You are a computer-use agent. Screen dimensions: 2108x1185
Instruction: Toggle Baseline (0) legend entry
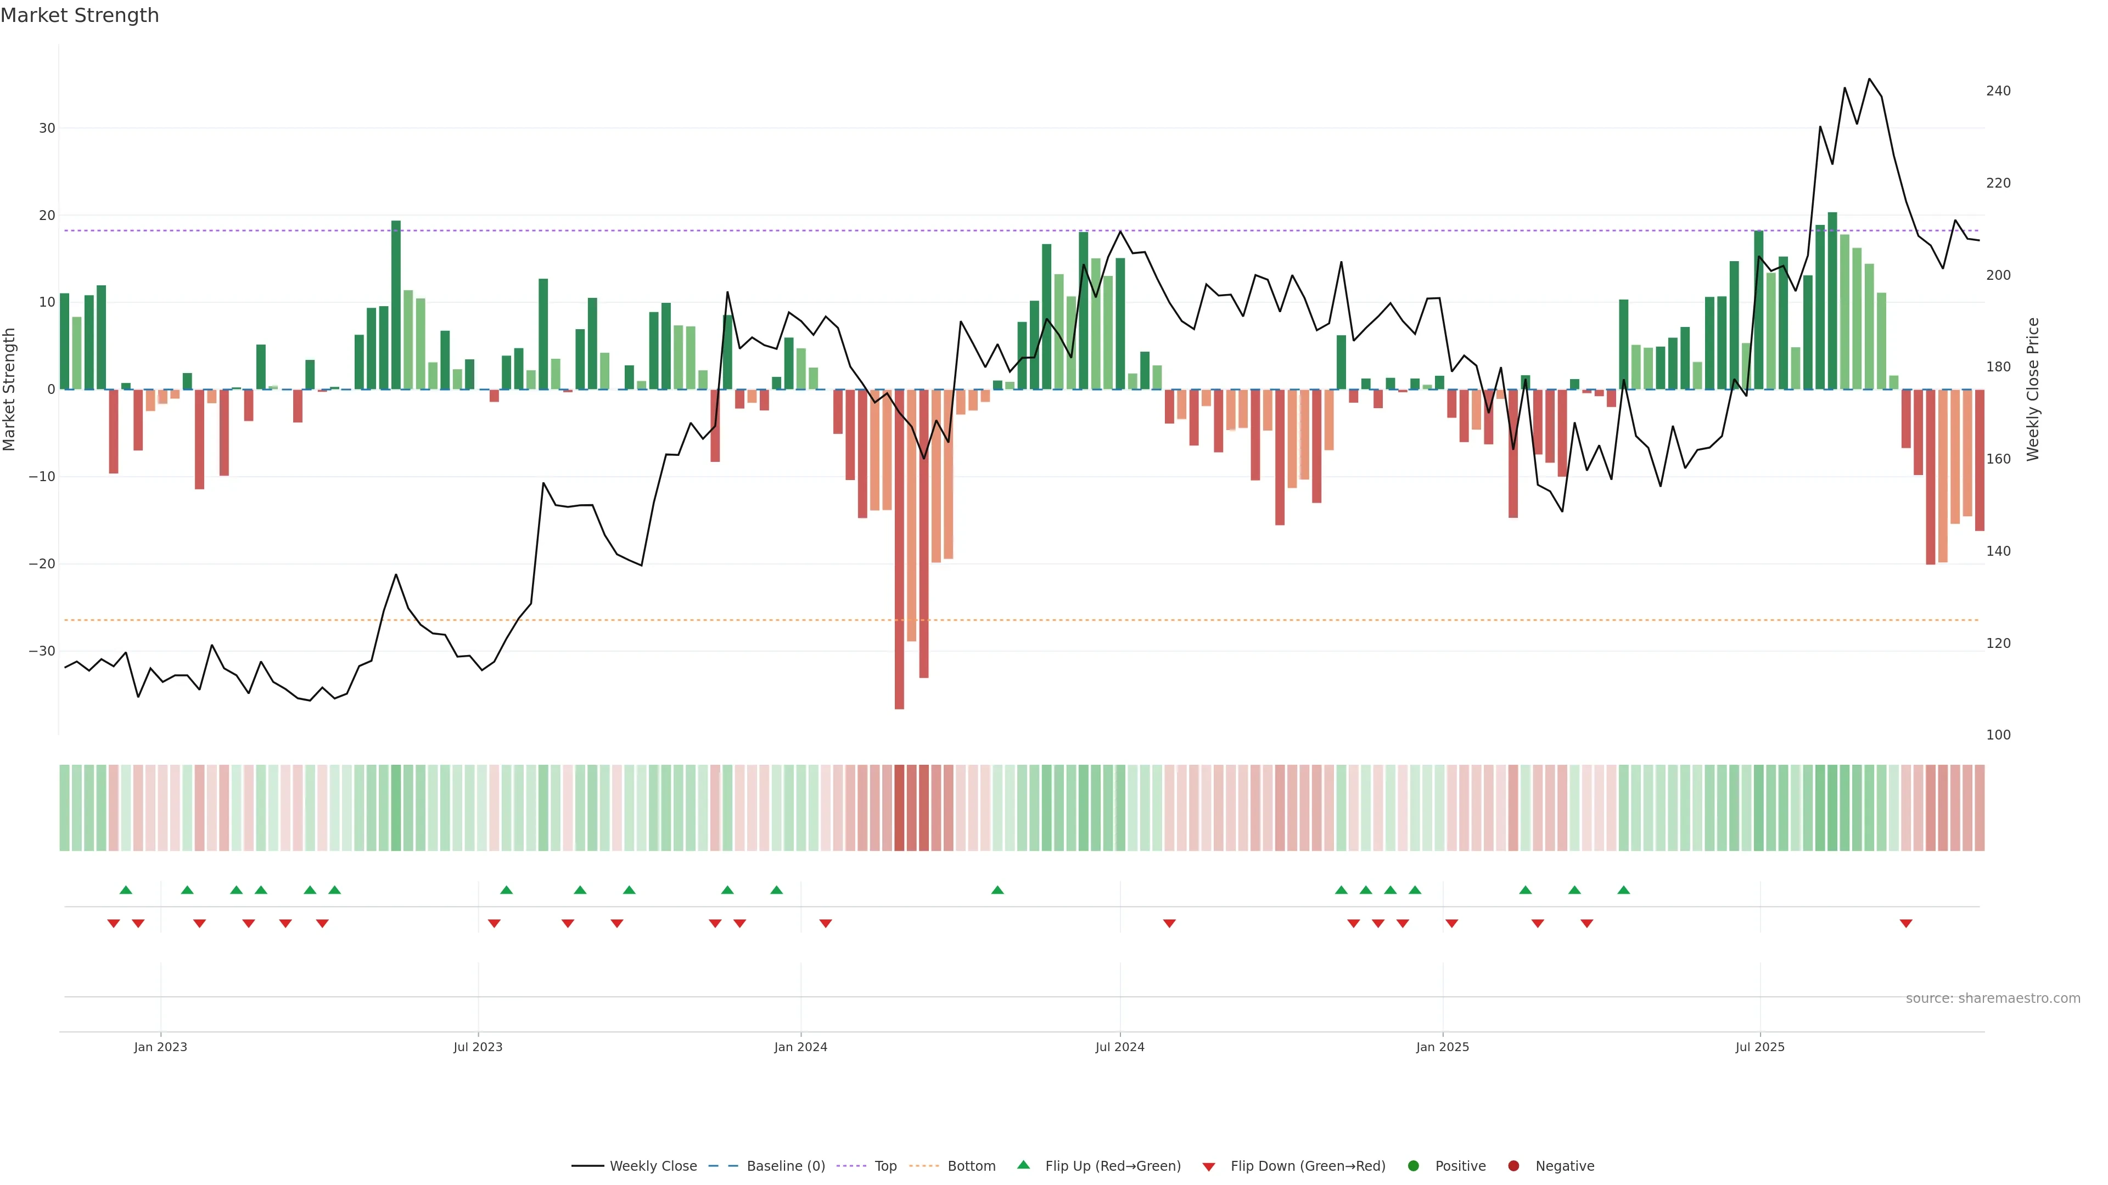click(x=785, y=1166)
